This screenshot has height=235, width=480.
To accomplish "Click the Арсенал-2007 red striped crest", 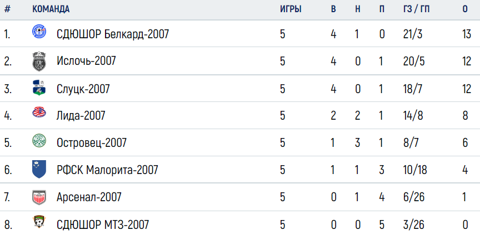I will point(39,197).
